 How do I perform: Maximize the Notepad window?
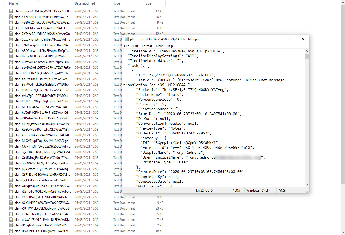[290, 39]
